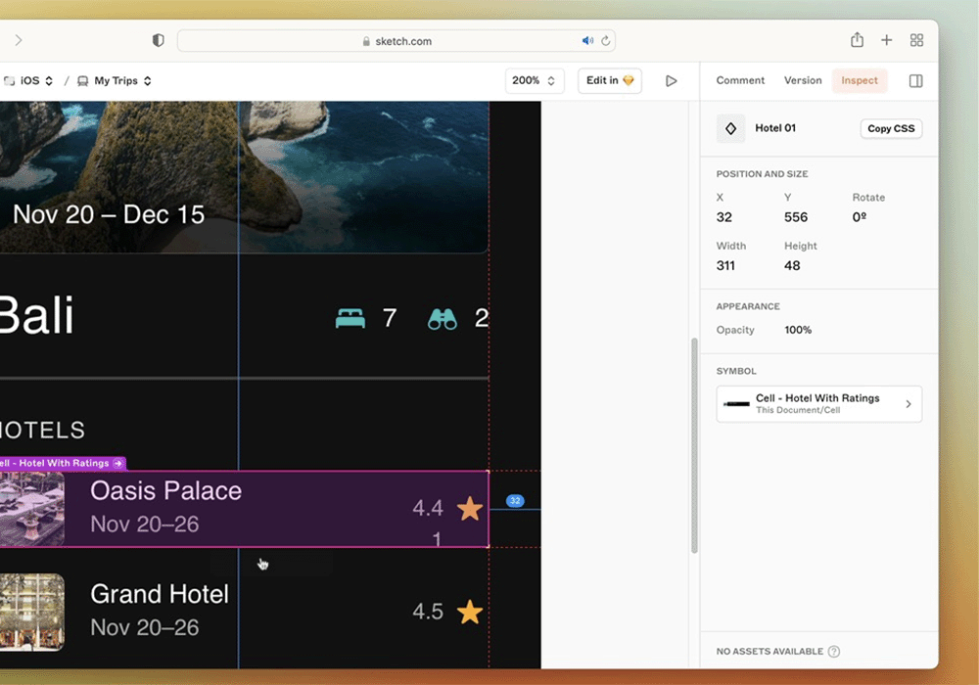This screenshot has height=685, width=979.
Task: Click the Oasis Palace title text
Action: pos(165,491)
